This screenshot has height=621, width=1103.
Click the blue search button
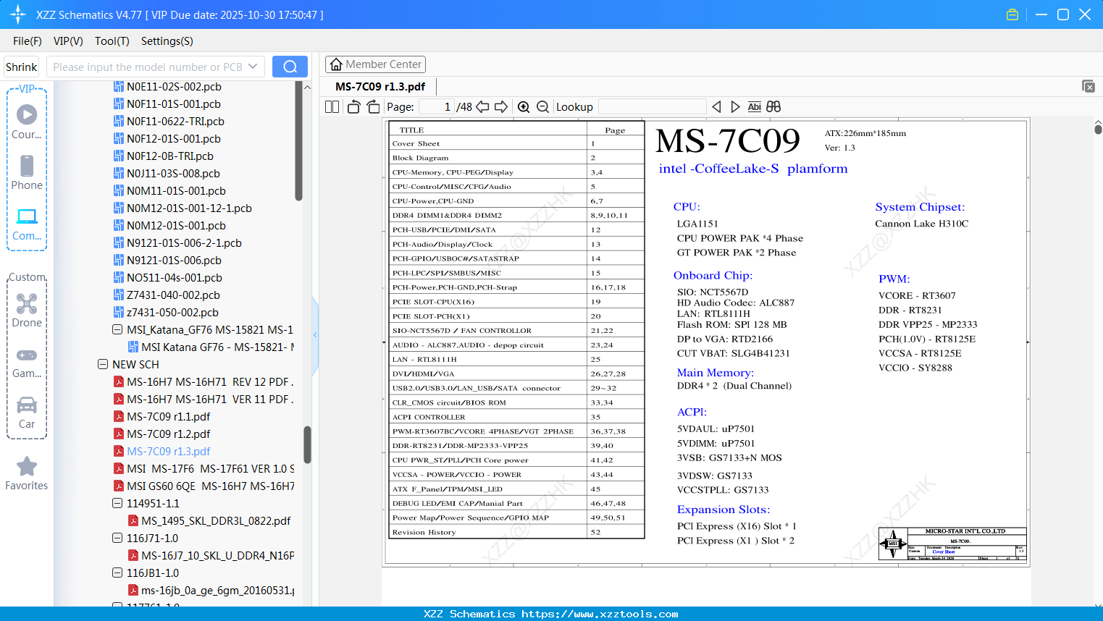[290, 67]
